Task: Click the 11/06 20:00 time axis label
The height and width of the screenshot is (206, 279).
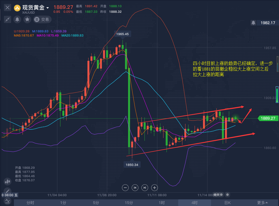Action: click(x=107, y=195)
